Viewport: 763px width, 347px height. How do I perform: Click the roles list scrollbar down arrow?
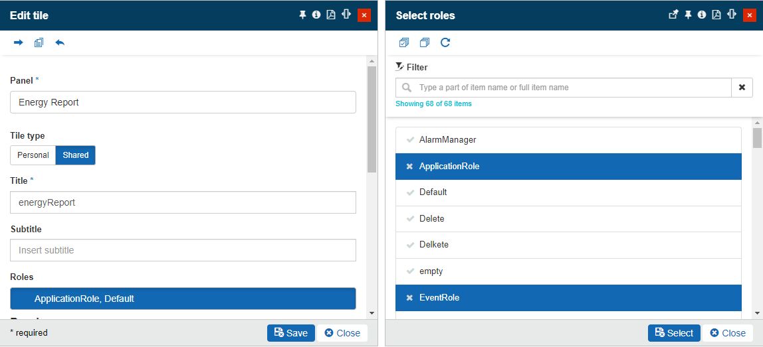[x=757, y=313]
